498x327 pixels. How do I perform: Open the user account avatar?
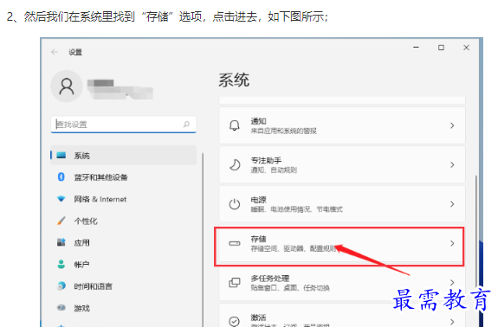67,87
